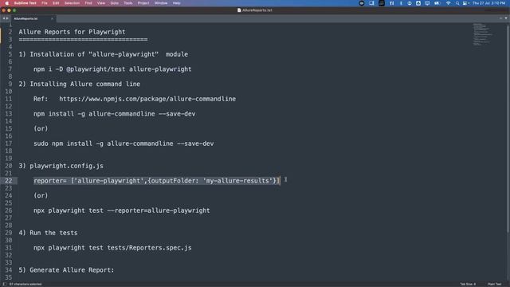Click 'npx playwright test --reporter=allure-playwright' line
This screenshot has width=510, height=287.
tap(122, 210)
